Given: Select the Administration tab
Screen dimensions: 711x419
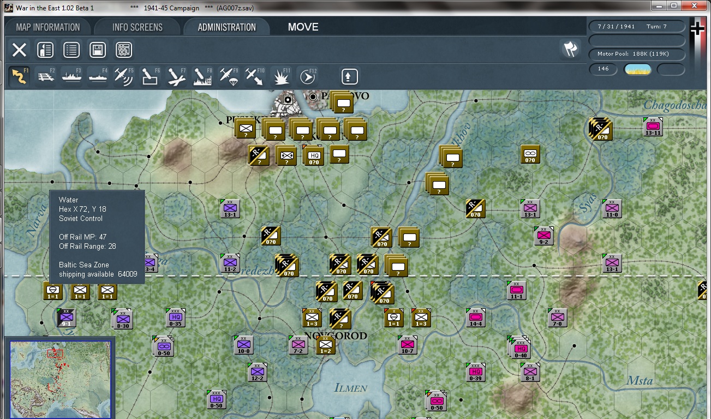Looking at the screenshot, I should (x=226, y=27).
